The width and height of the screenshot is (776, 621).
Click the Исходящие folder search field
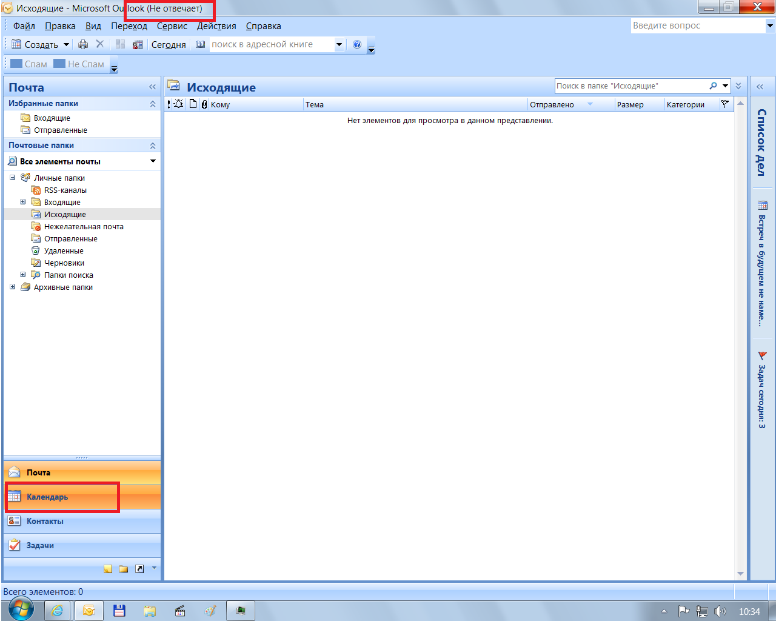coord(630,86)
